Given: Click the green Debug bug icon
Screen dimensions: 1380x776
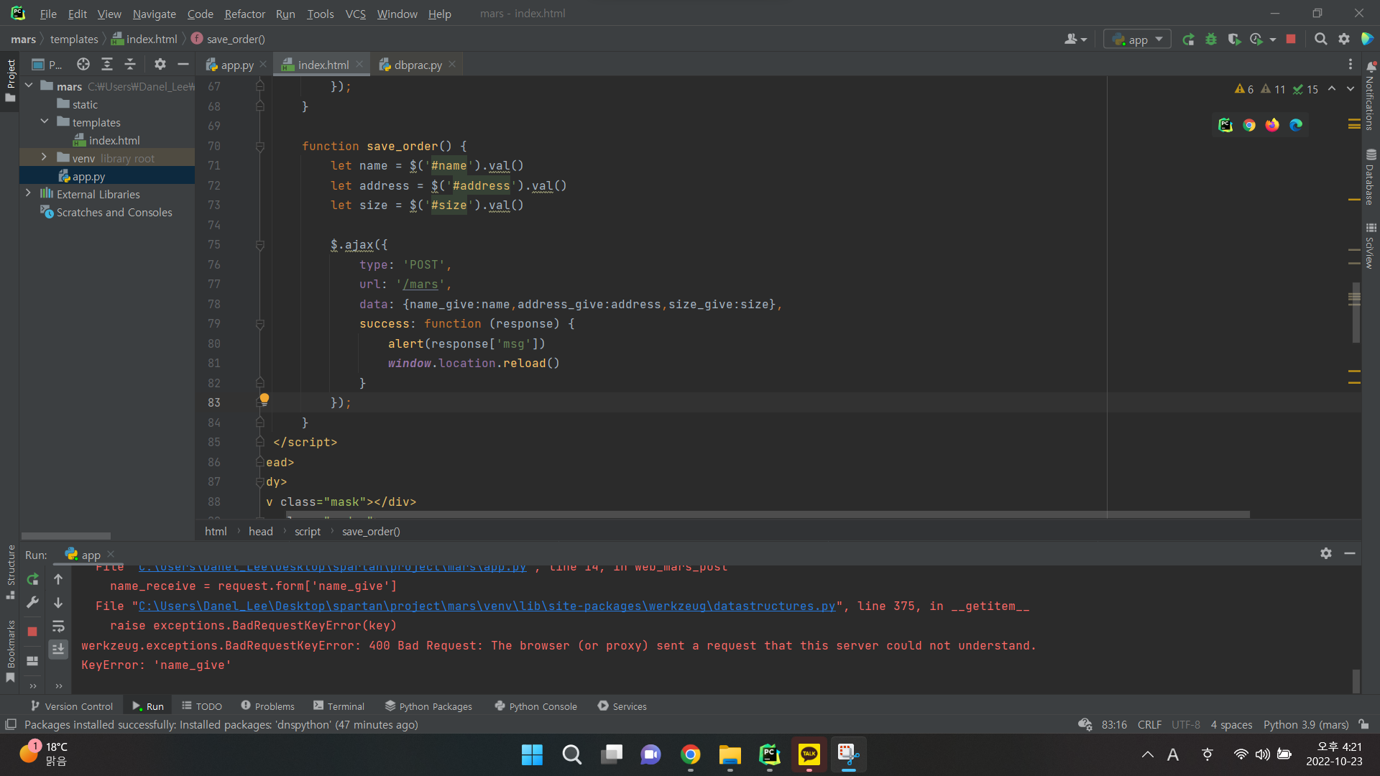Looking at the screenshot, I should 1211,40.
